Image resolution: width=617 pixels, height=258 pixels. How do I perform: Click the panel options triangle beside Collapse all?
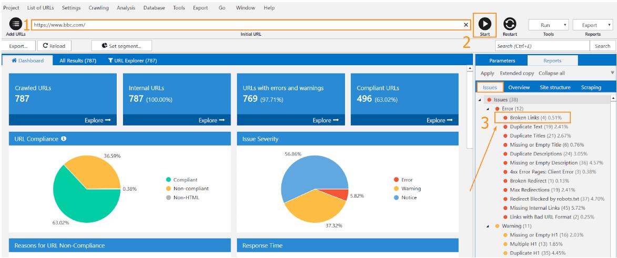(x=612, y=73)
